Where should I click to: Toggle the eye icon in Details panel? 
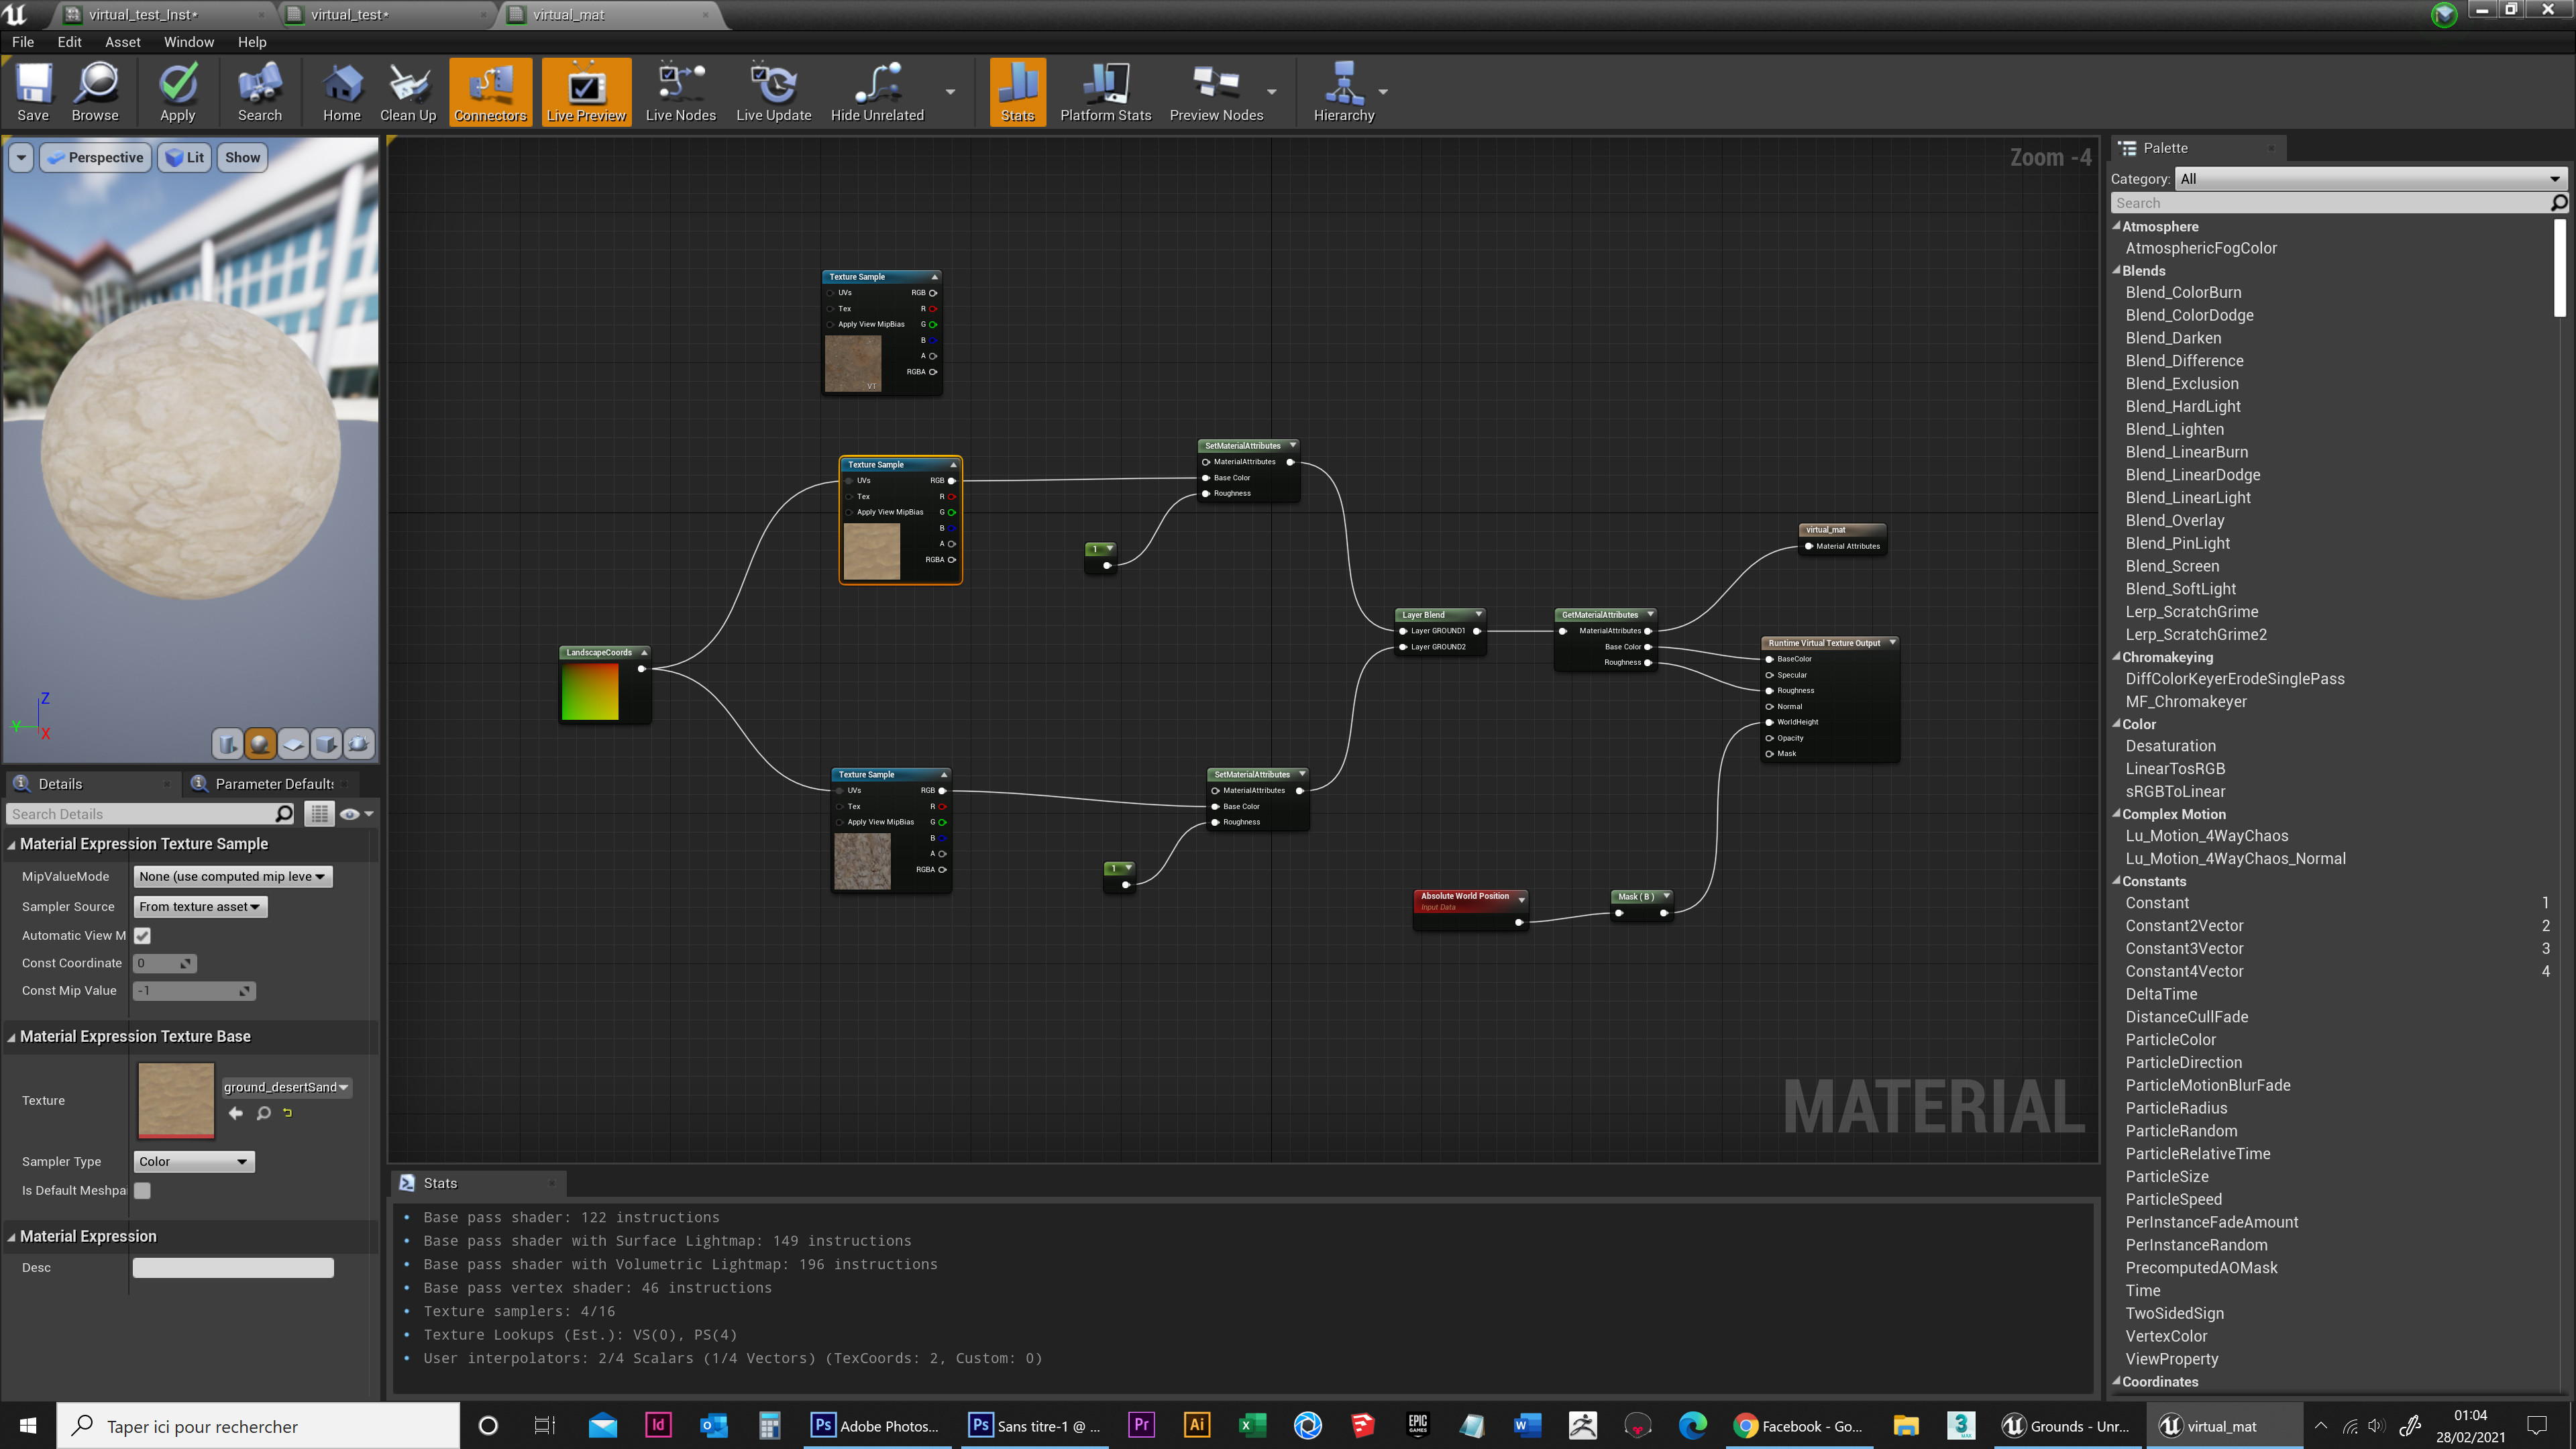349,814
